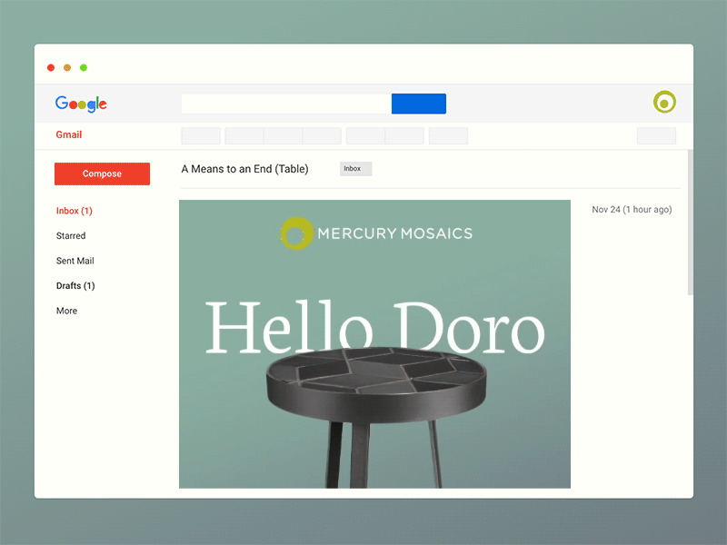Click the Mercury Mosaics ring logo
This screenshot has height=545, width=727.
click(x=297, y=233)
